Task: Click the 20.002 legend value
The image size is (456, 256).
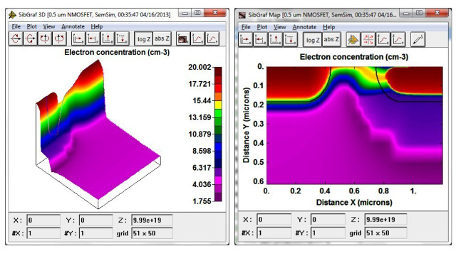Action: point(199,67)
